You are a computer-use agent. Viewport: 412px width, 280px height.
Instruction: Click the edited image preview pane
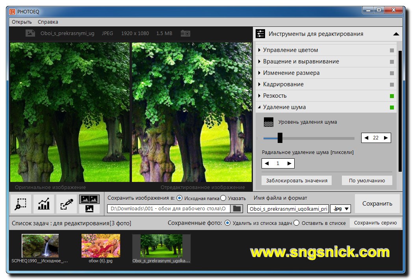click(x=192, y=112)
